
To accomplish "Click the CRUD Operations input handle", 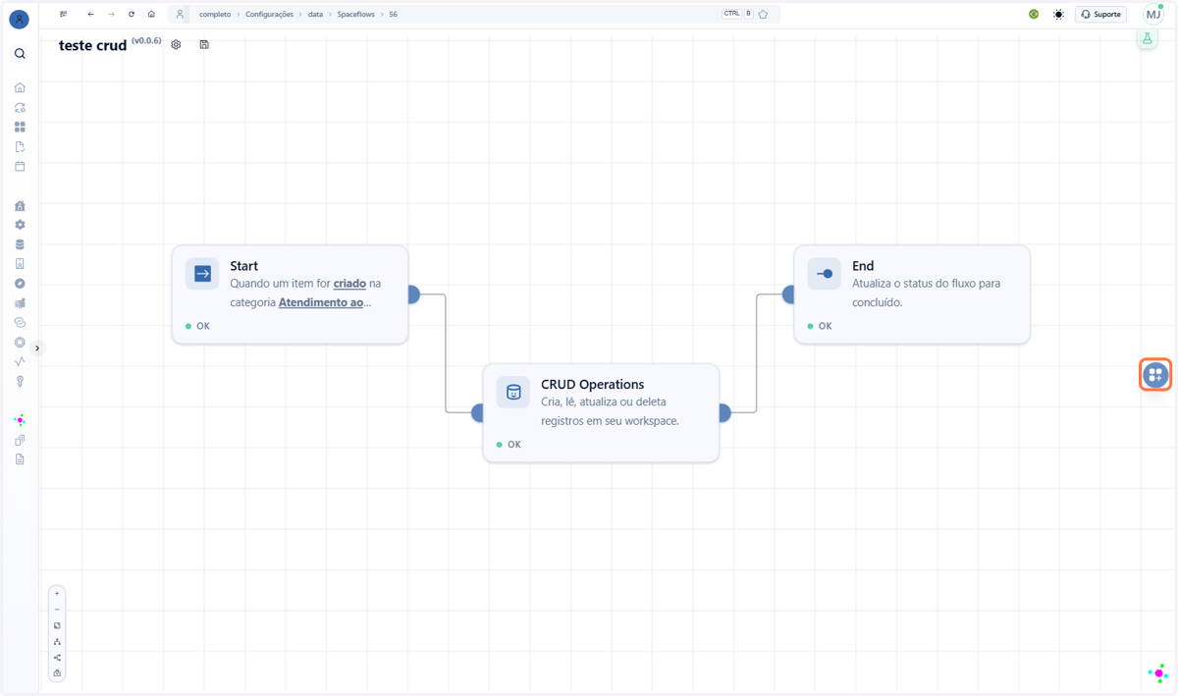I will coord(478,413).
